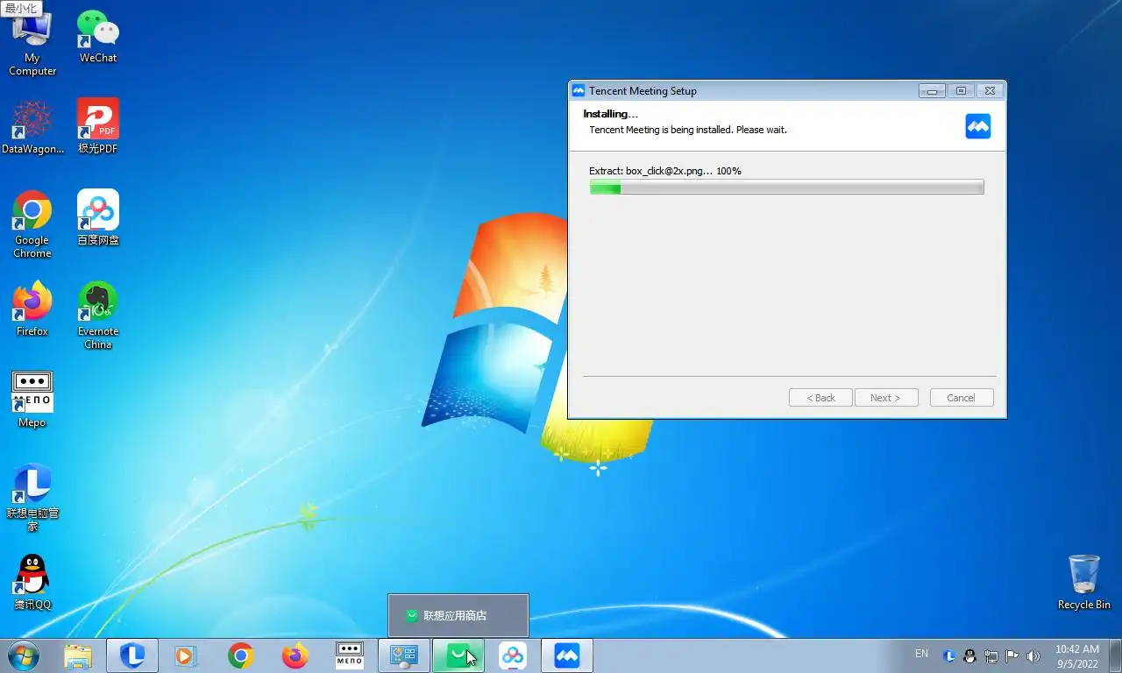1122x673 pixels.
Task: Click the 联想应用商店 taskbar preview popup
Action: [x=458, y=616]
